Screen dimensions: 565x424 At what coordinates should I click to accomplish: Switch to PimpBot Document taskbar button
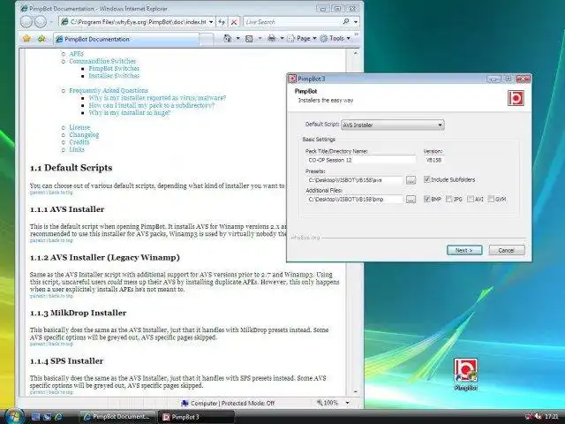tap(117, 417)
